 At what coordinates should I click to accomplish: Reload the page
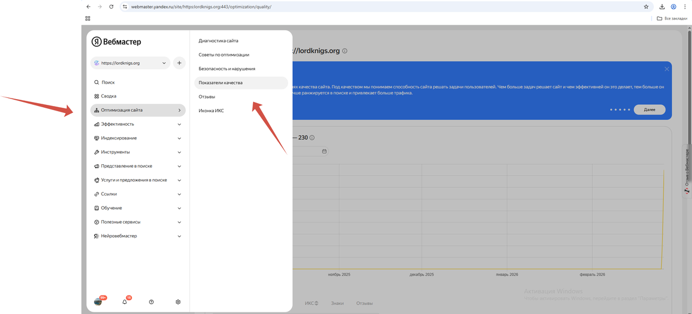(x=112, y=7)
